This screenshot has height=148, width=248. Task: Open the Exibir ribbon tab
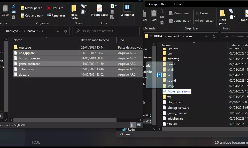[x=177, y=4]
